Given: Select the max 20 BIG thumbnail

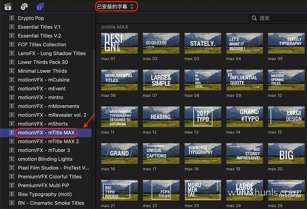Looking at the screenshot, I should [286, 153].
